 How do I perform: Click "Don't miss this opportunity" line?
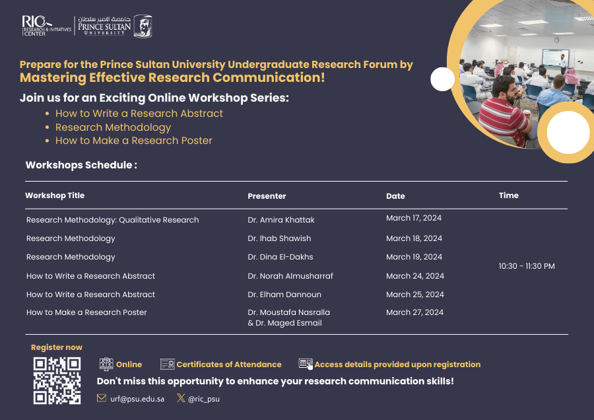[x=275, y=381]
